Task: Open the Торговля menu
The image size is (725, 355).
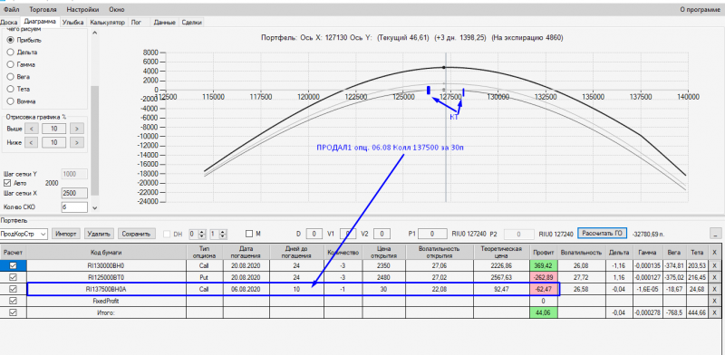Action: coord(43,9)
